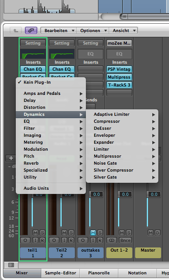This screenshot has width=169, height=280.
Task: Open channel EQ thumbnail on Teil2
Action: click(x=62, y=54)
